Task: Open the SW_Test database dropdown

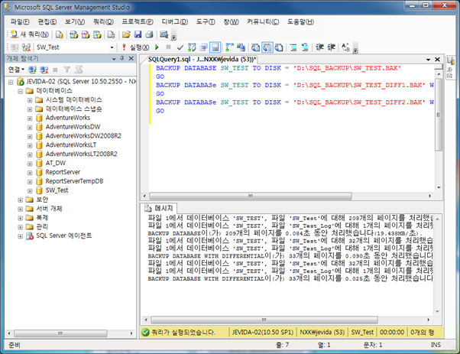Action: click(x=112, y=47)
